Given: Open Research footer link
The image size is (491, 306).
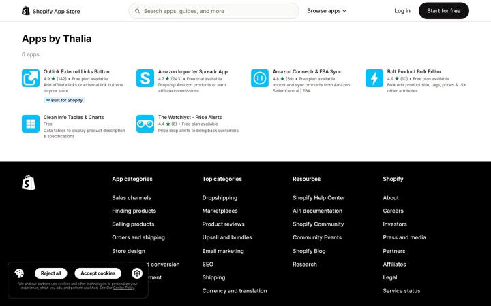Looking at the screenshot, I should [x=305, y=265].
